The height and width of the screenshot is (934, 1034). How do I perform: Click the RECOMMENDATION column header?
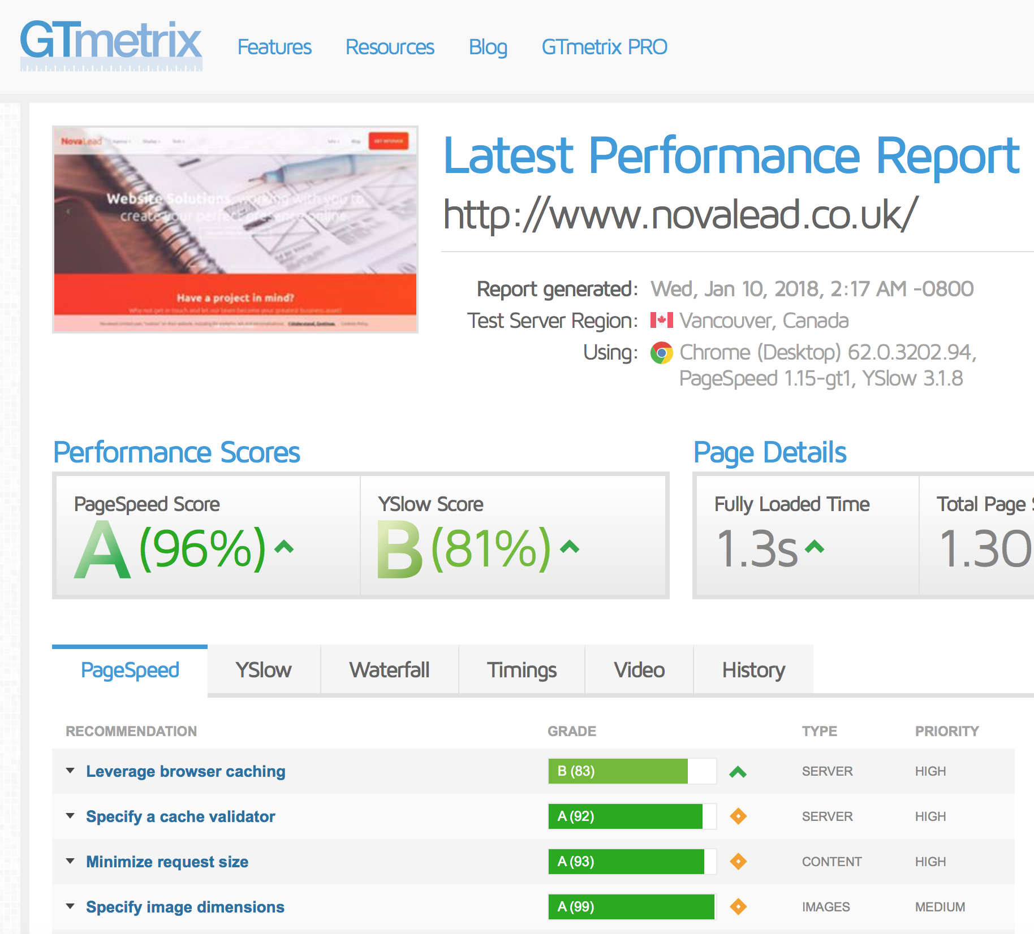[x=131, y=731]
